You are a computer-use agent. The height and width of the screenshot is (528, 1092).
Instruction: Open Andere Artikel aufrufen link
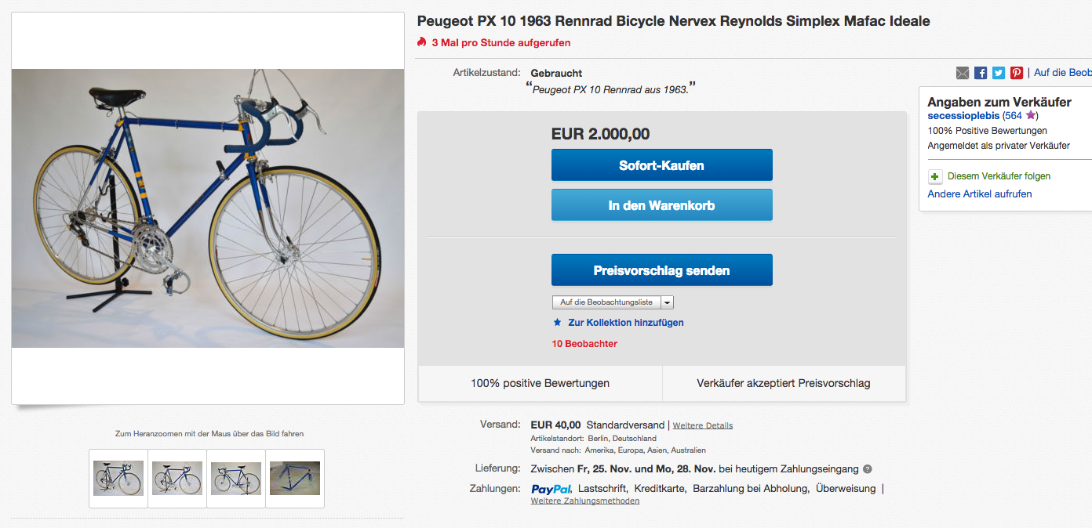point(979,193)
